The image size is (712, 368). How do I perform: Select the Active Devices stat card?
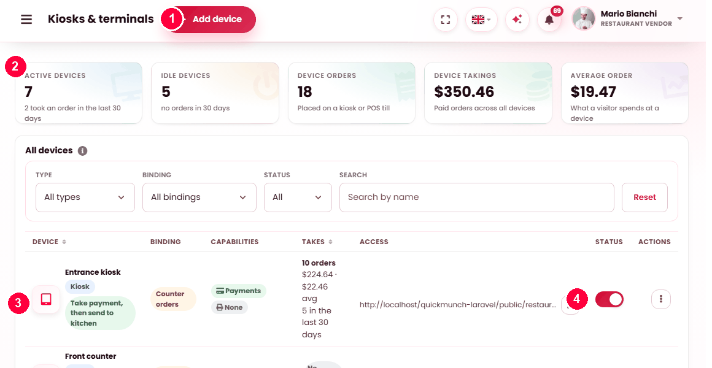79,93
